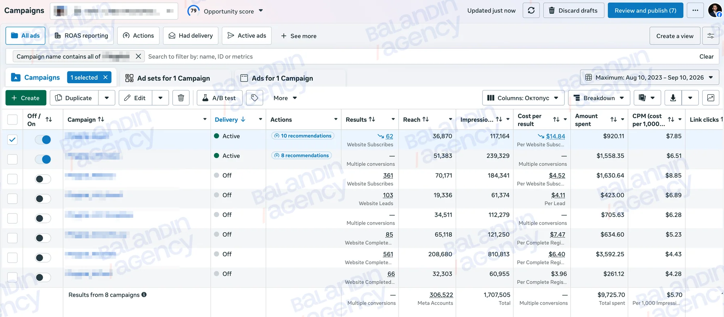The image size is (724, 317).
Task: Open the charts view icon
Action: 711,98
